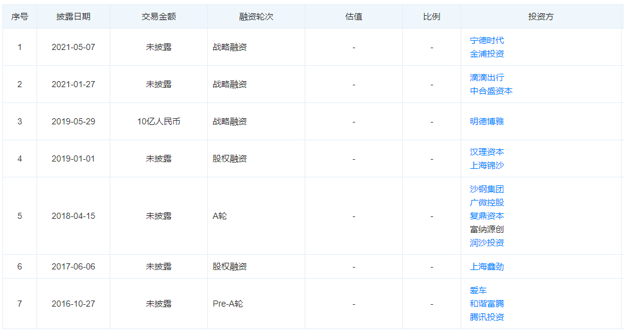Viewport: 624px width, 331px height.
Task: Open the 润沙投资 investor link
Action: coord(487,243)
